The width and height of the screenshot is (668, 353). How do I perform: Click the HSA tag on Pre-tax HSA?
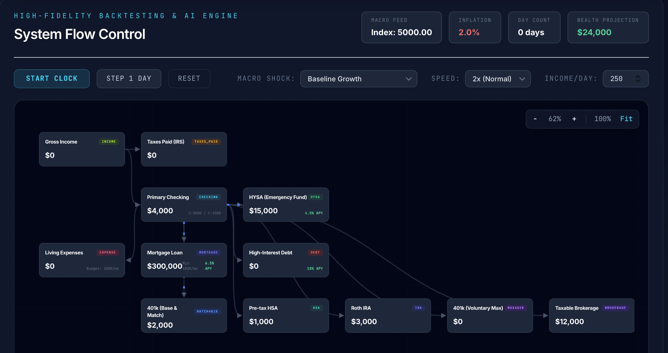click(x=316, y=308)
